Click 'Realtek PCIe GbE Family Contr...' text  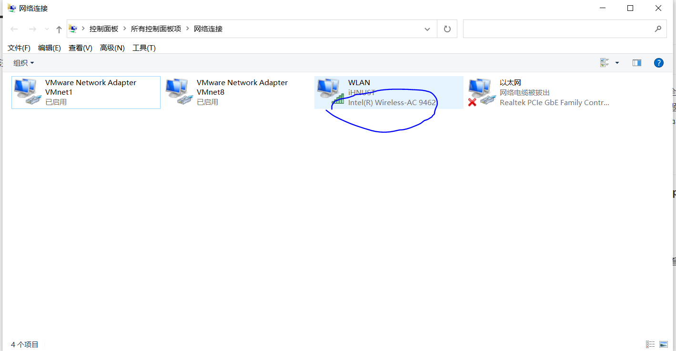(x=555, y=102)
